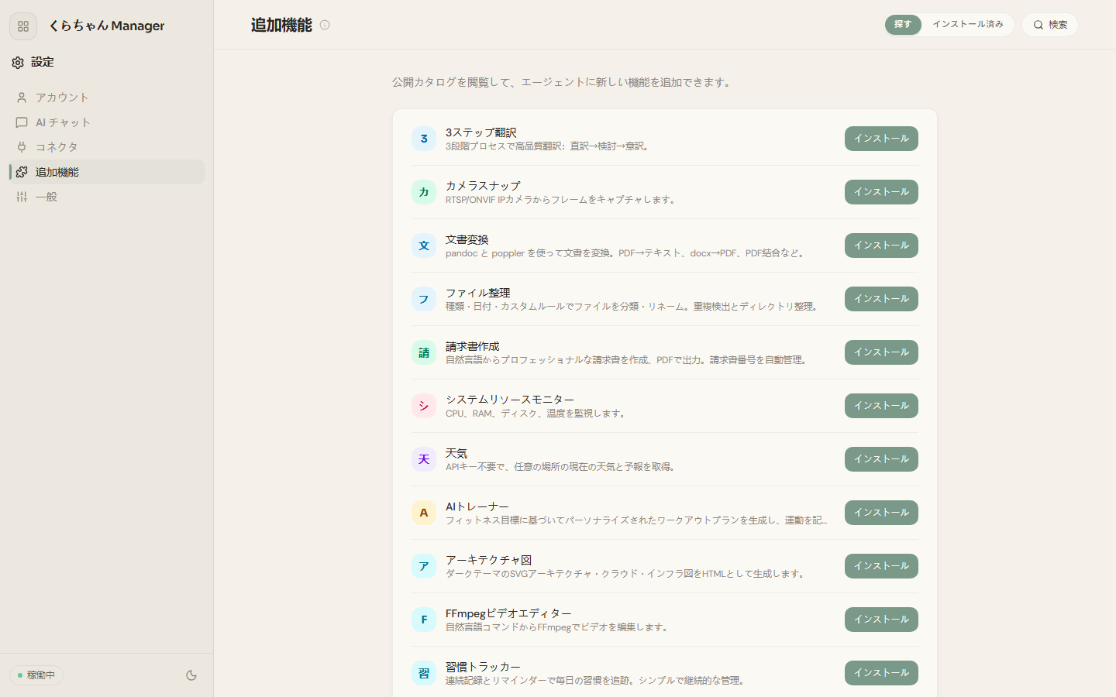Click description starting with APIキー不要で
Image resolution: width=1116 pixels, height=697 pixels.
[562, 467]
